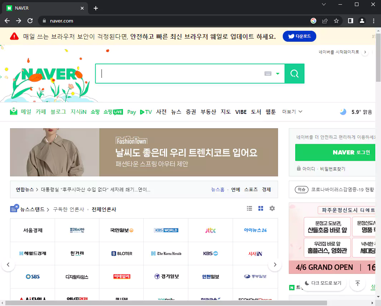
Task: Open the 연합뉴스 headline link
Action: 95,190
